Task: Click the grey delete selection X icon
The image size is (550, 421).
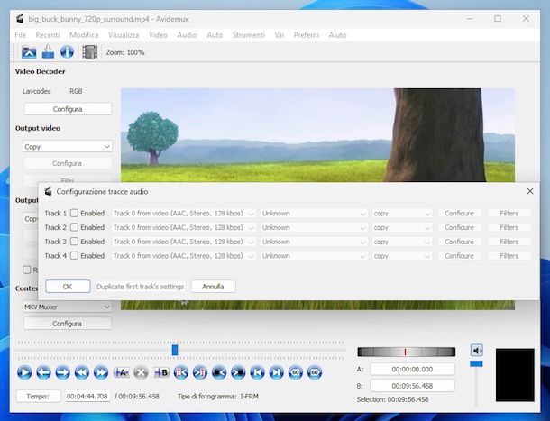Action: [141, 372]
